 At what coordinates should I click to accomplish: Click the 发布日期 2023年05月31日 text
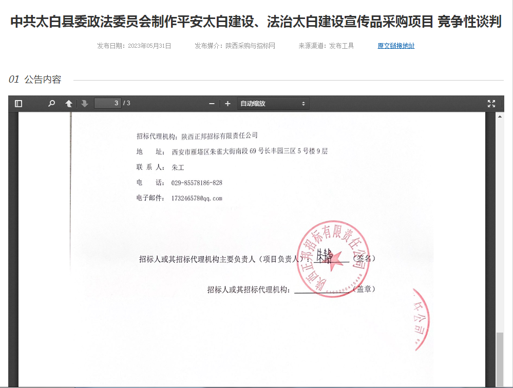134,46
